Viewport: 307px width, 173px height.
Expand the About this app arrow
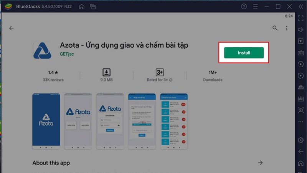coord(260,163)
